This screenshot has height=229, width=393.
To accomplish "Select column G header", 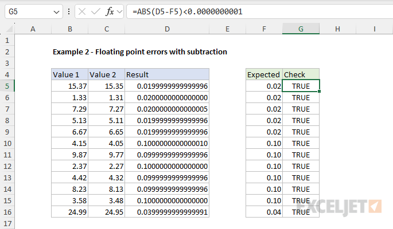I will (301, 29).
